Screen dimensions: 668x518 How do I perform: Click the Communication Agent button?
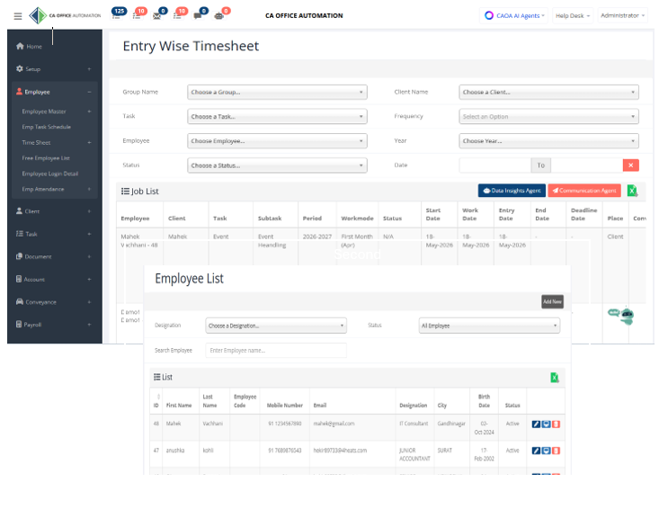pos(584,191)
